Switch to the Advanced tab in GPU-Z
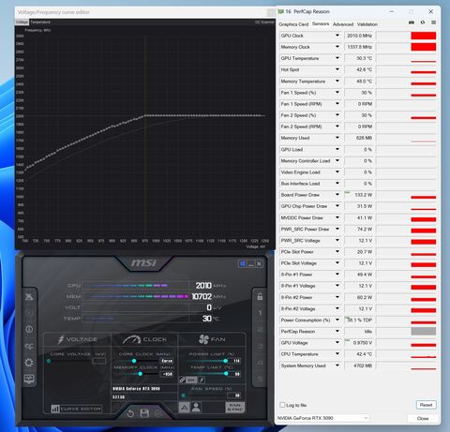This screenshot has width=450, height=432. click(343, 24)
